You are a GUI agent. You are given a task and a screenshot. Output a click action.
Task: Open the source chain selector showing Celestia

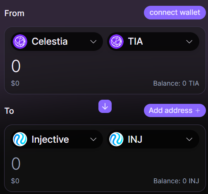coord(57,41)
